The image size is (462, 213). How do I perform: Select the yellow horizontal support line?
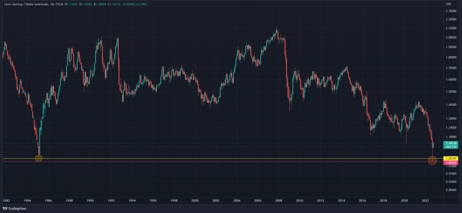[x=231, y=158]
